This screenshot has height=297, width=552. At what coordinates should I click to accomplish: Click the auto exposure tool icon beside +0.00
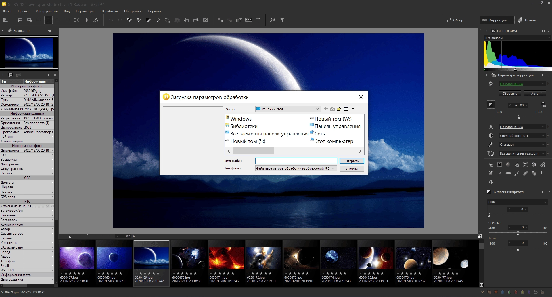tap(543, 105)
